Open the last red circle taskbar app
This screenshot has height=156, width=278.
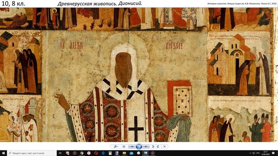pyautogui.click(x=152, y=153)
